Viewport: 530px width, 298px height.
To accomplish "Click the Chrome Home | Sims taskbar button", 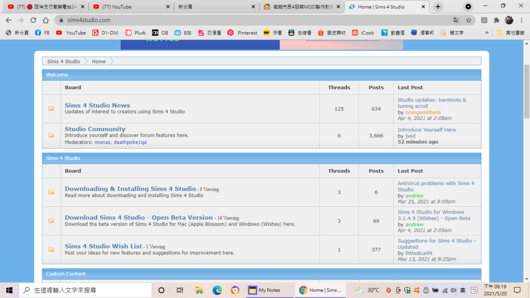I will click(320, 290).
